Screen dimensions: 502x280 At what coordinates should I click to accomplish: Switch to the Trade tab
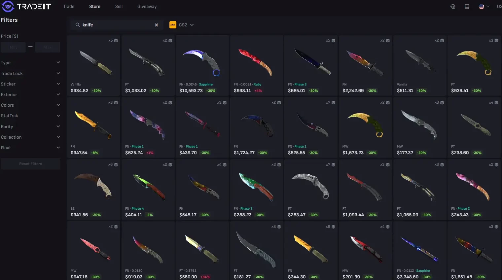click(69, 7)
